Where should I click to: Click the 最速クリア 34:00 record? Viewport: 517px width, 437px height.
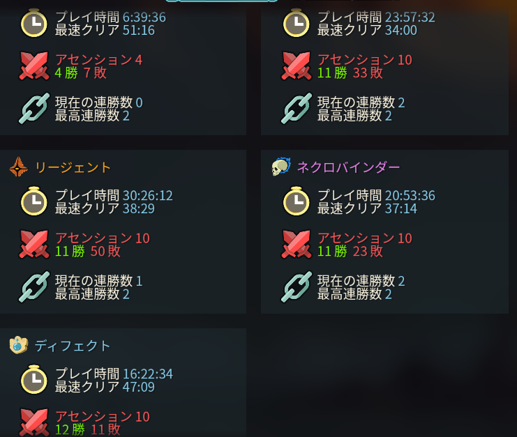coord(367,30)
